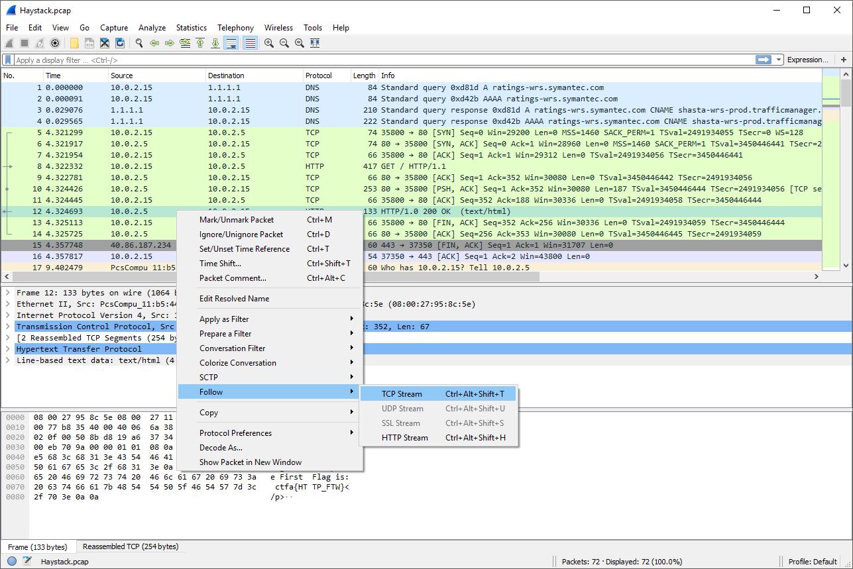This screenshot has height=569, width=853.
Task: Open expert information status bar icon
Action: click(x=11, y=561)
